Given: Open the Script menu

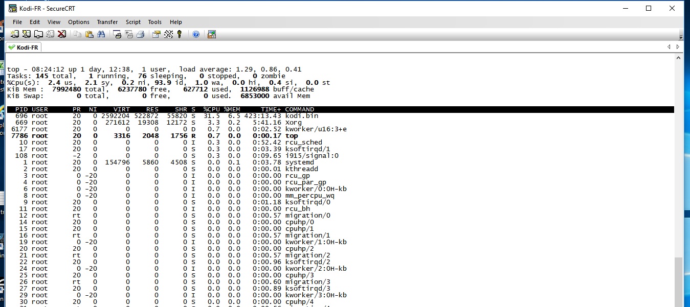Looking at the screenshot, I should 133,22.
